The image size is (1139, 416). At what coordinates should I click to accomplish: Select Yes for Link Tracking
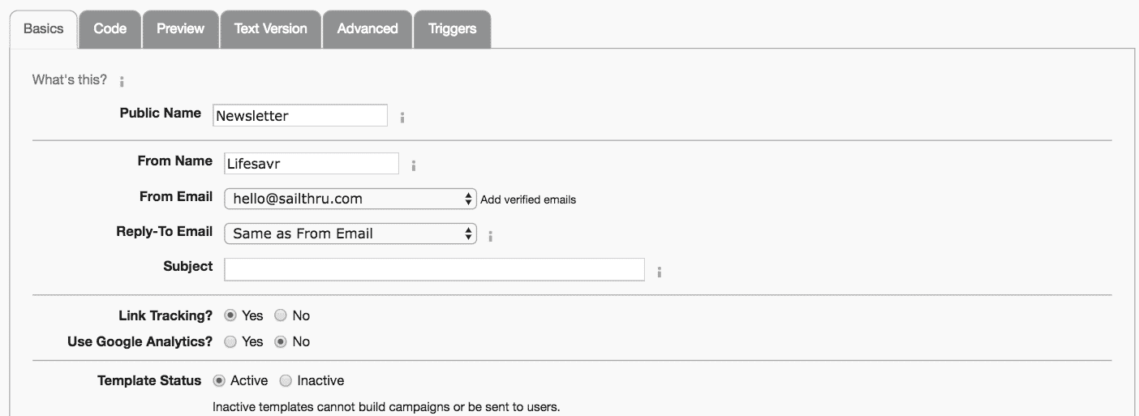pos(230,315)
